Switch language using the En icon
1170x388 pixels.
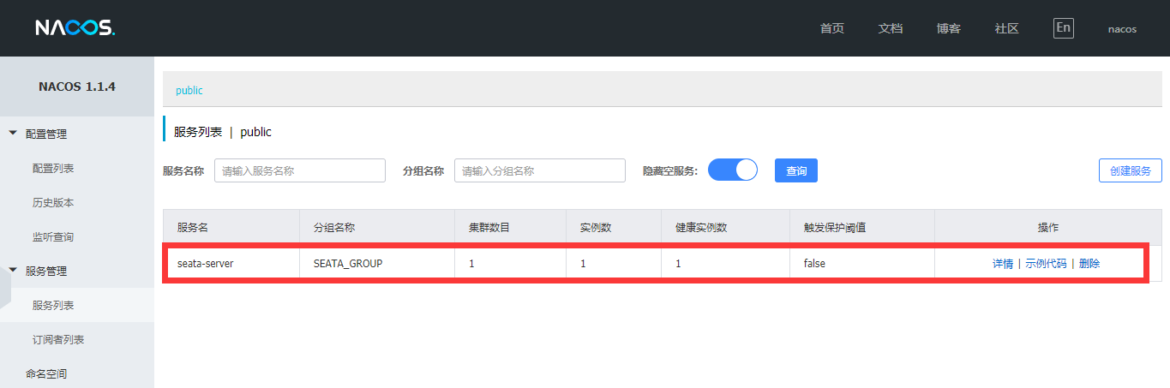[x=1063, y=27]
